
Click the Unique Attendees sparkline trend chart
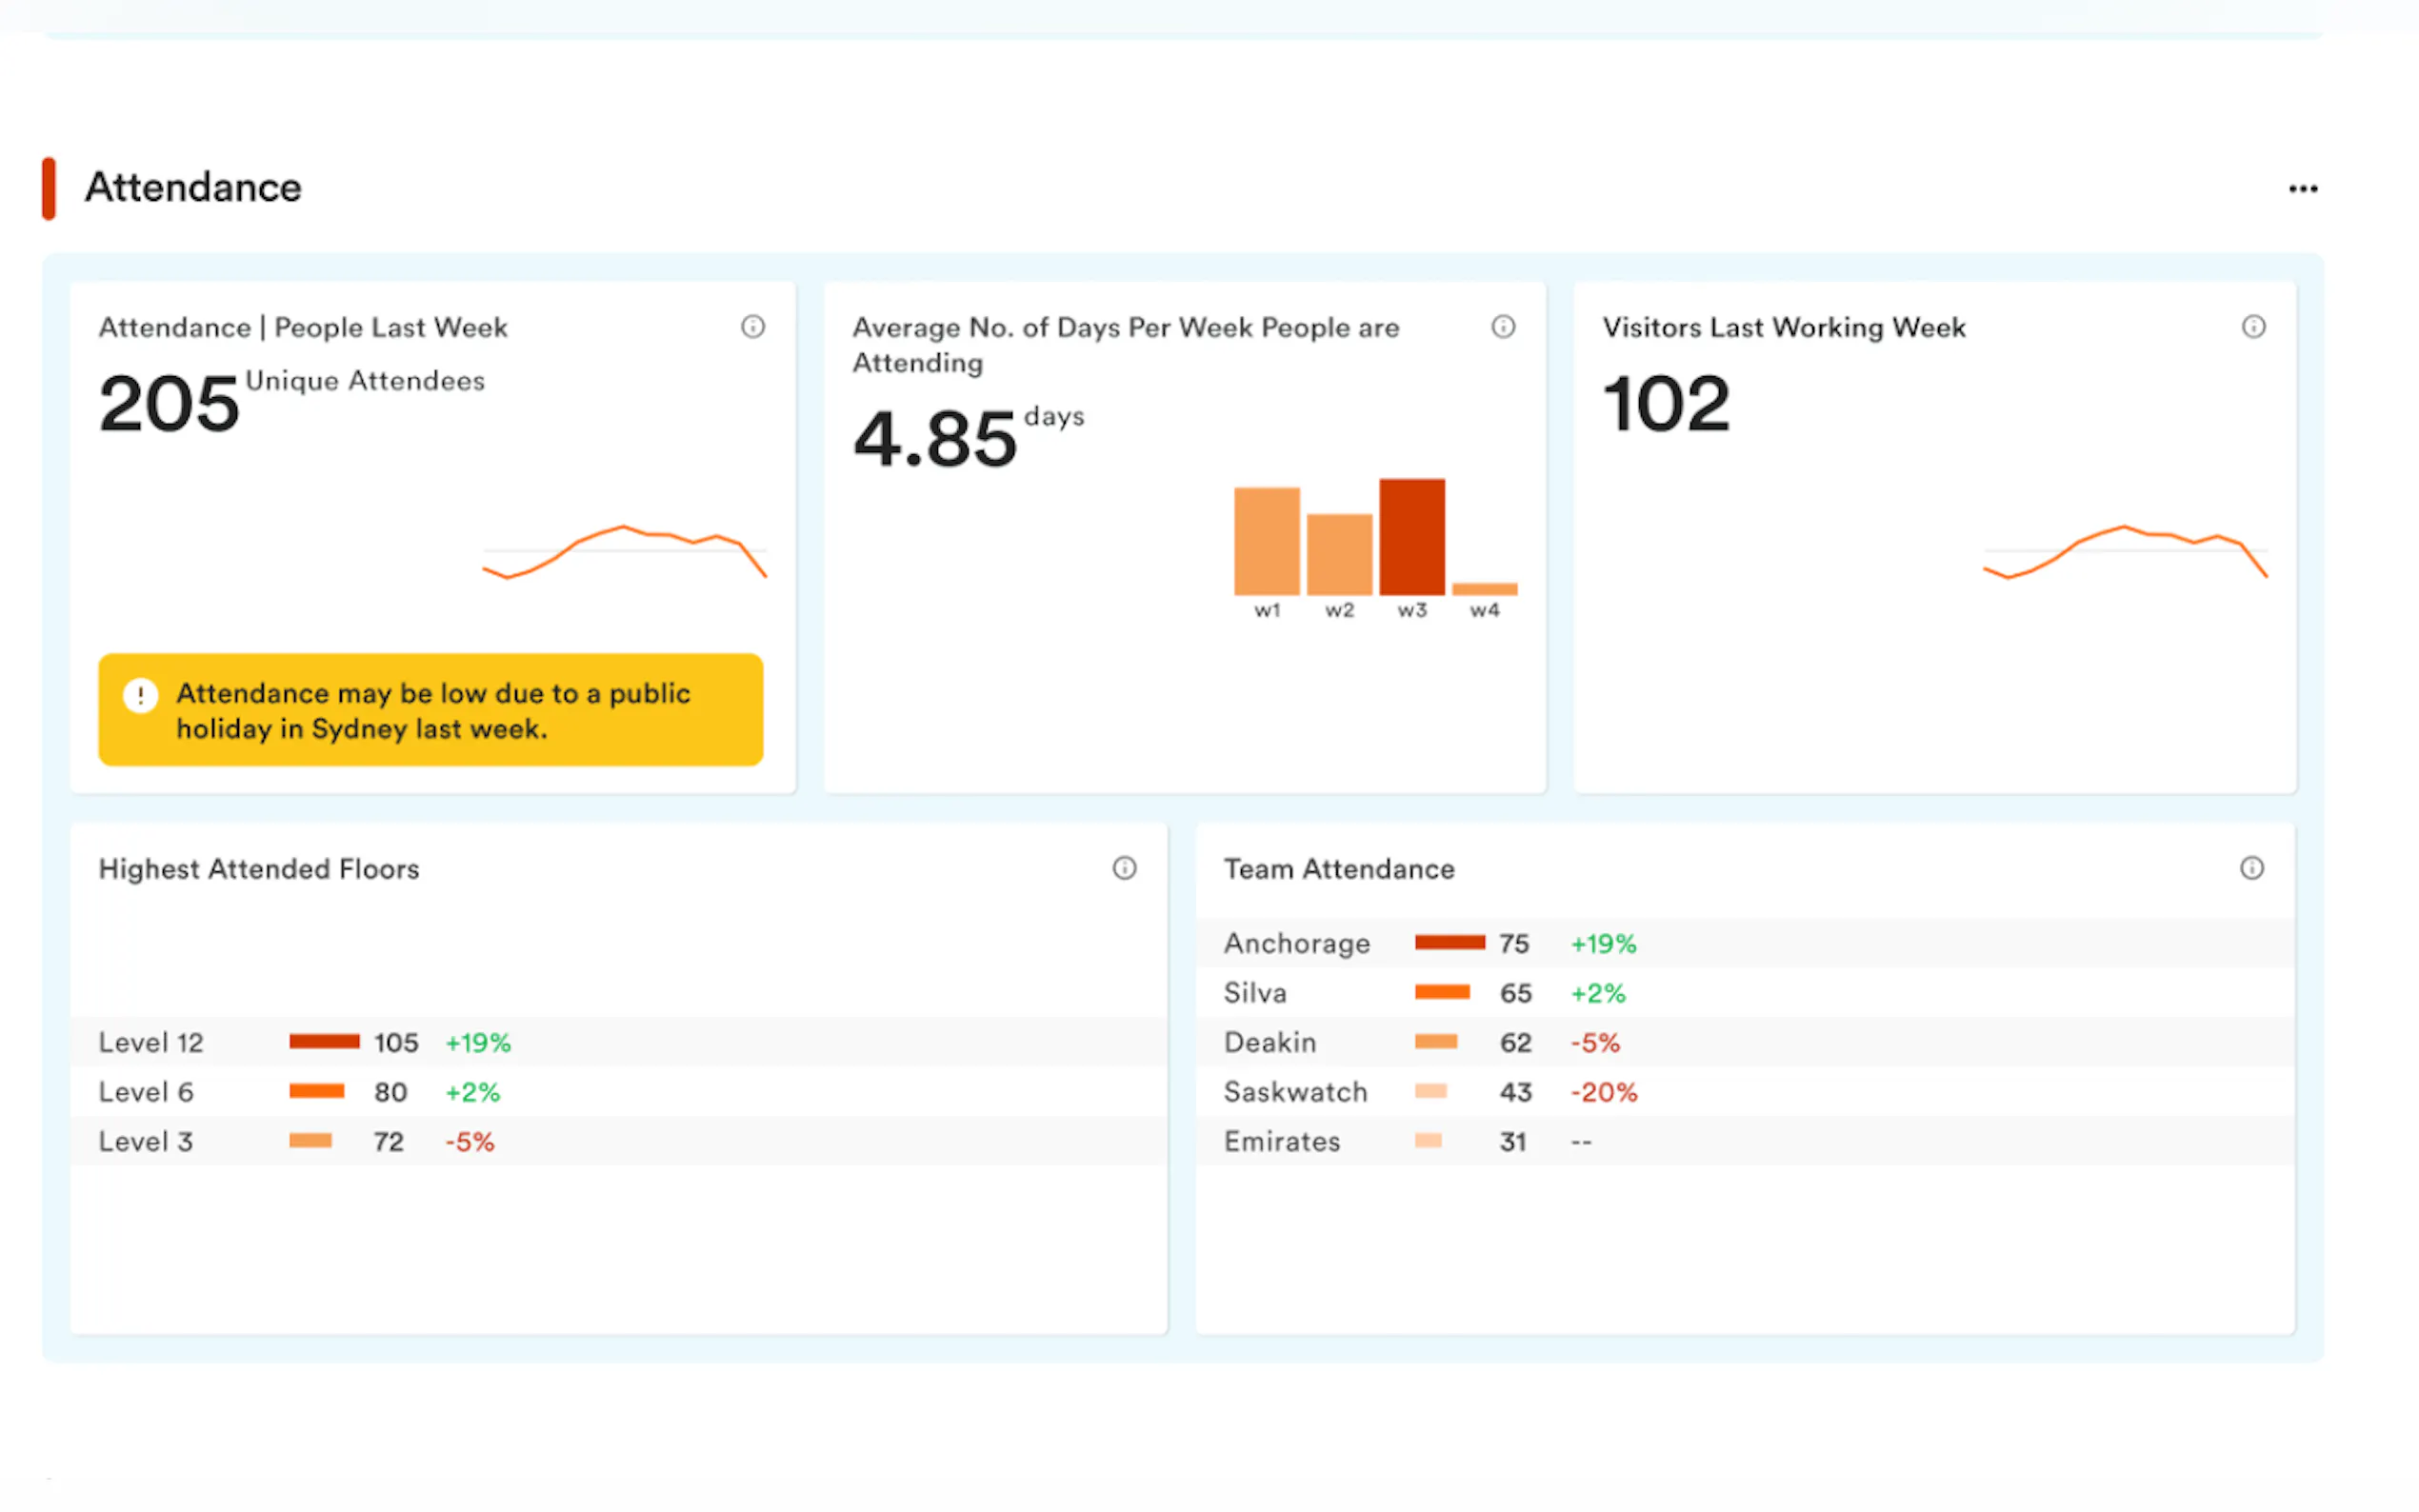624,550
